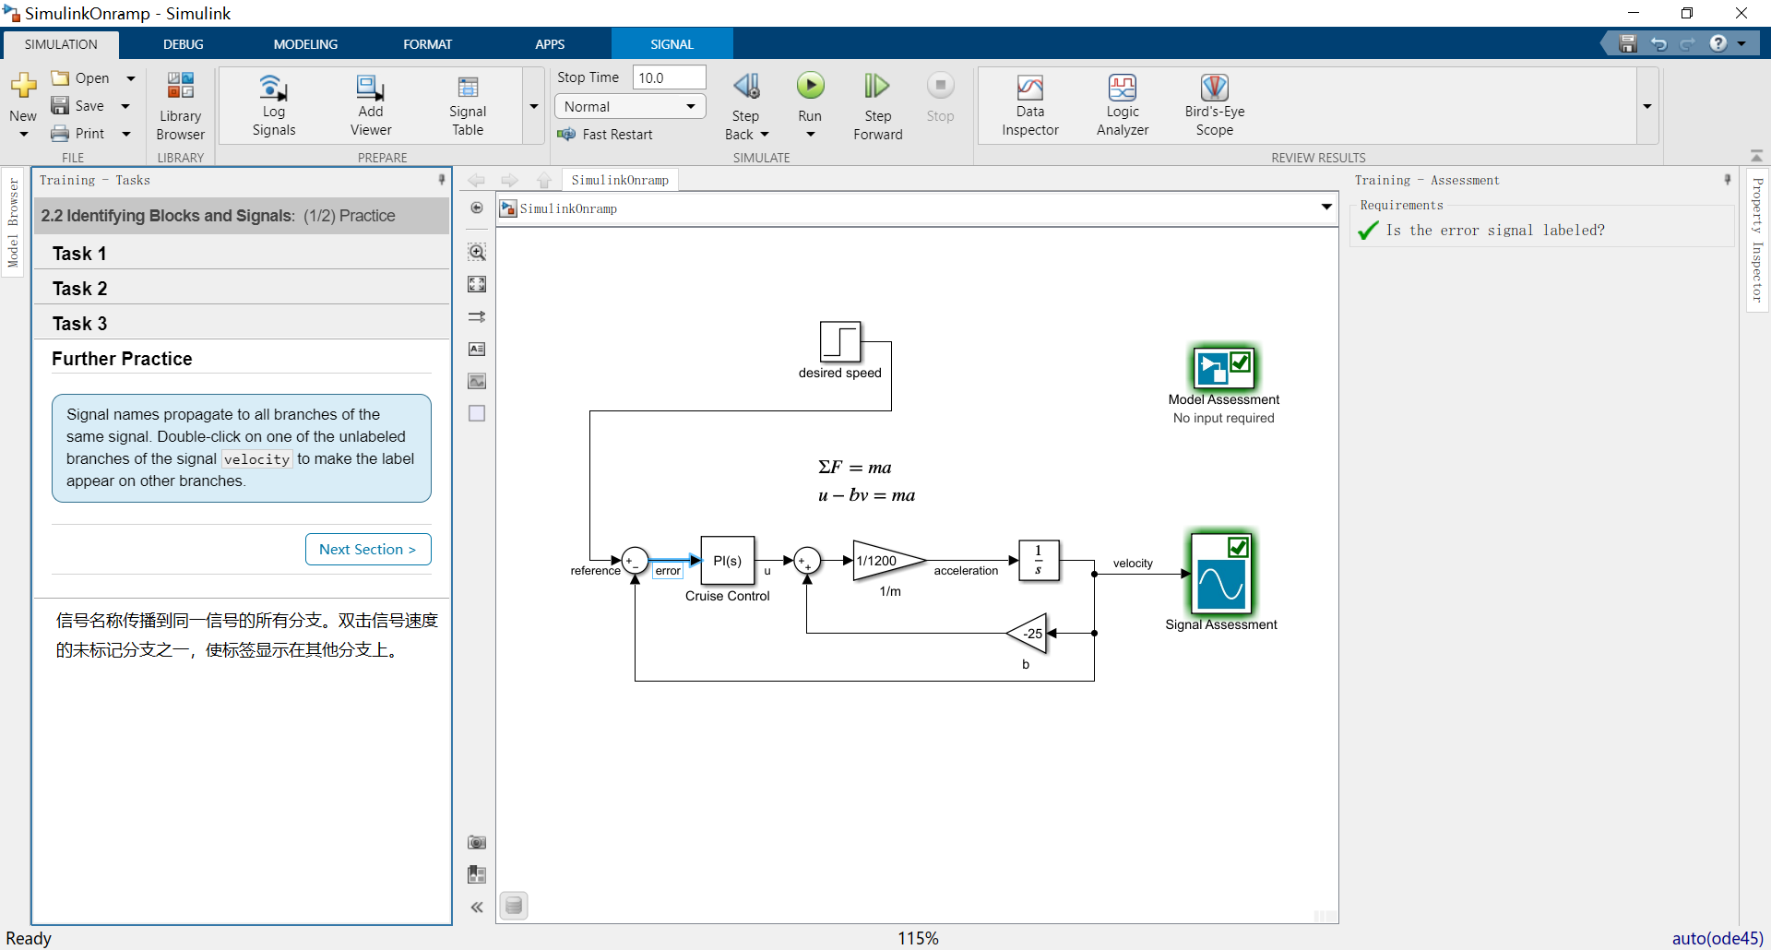Viewport: 1771px width, 950px height.
Task: Click the Undo icon in the quick access bar
Action: click(1658, 43)
